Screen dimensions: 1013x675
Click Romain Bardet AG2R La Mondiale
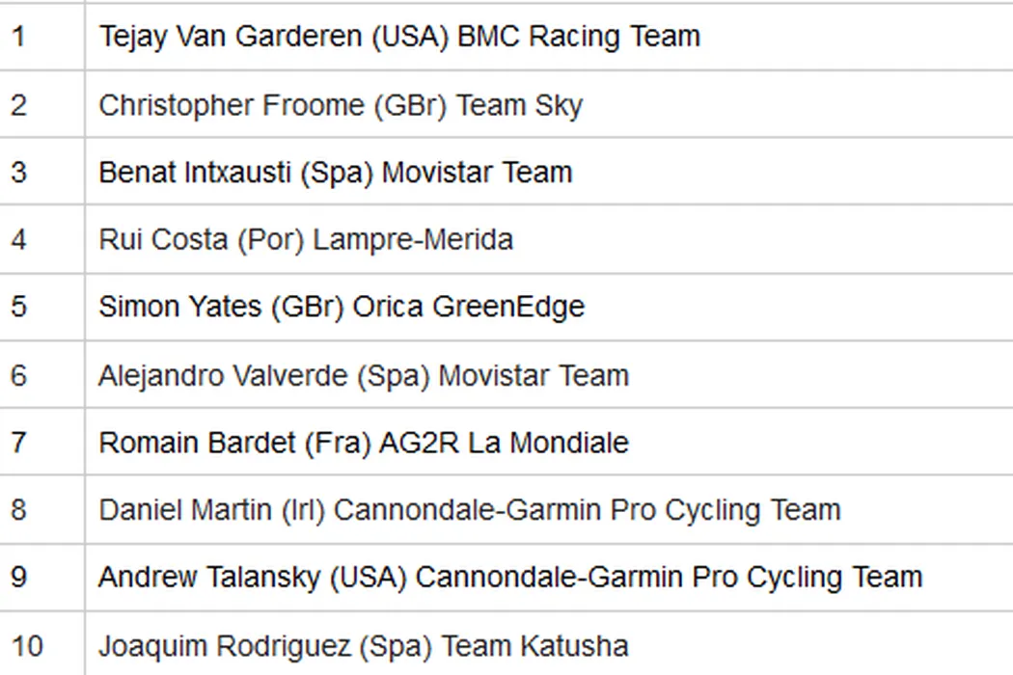tap(364, 443)
